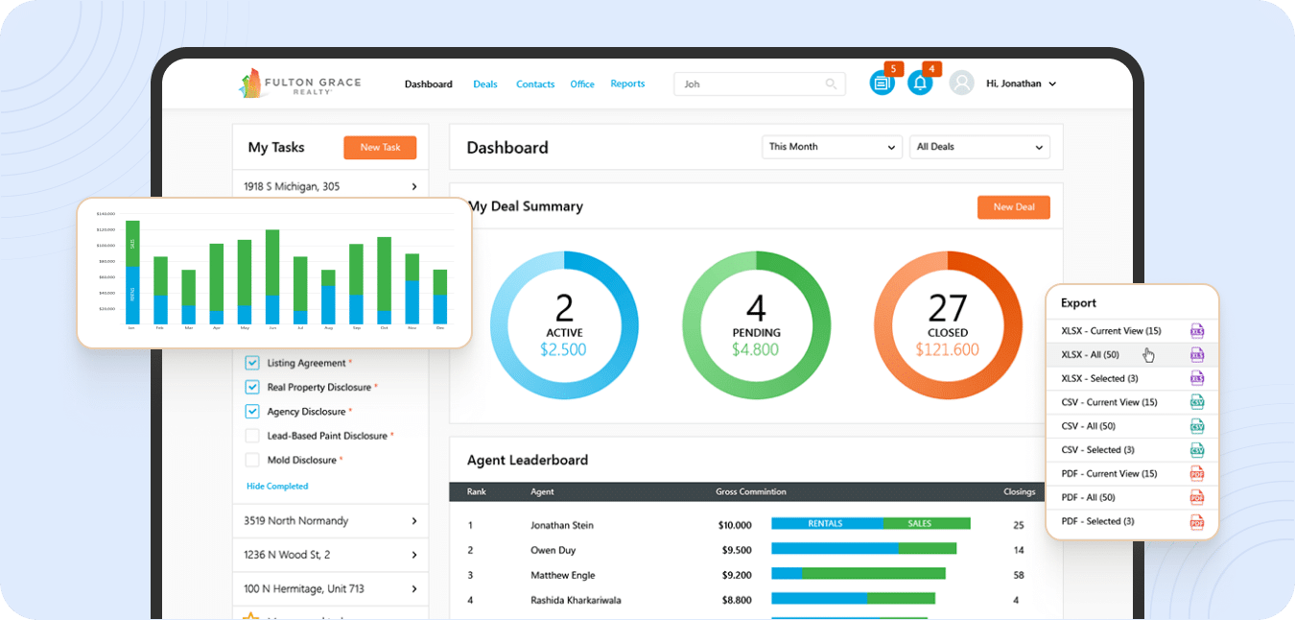This screenshot has width=1295, height=620.
Task: Select PDF - Selected (3) export option
Action: (1132, 521)
